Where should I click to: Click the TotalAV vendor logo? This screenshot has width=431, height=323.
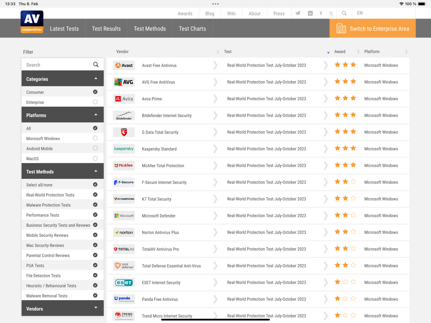pyautogui.click(x=124, y=249)
